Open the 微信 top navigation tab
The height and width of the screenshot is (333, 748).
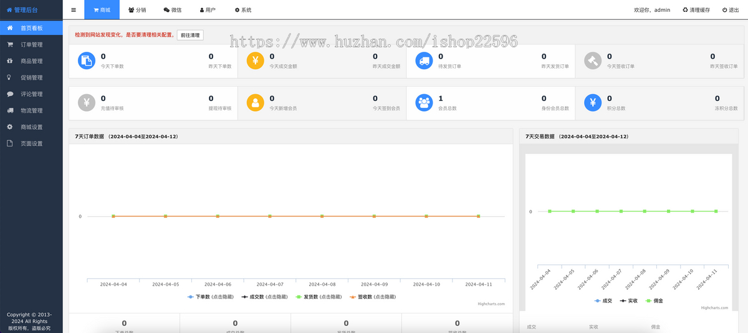(173, 10)
